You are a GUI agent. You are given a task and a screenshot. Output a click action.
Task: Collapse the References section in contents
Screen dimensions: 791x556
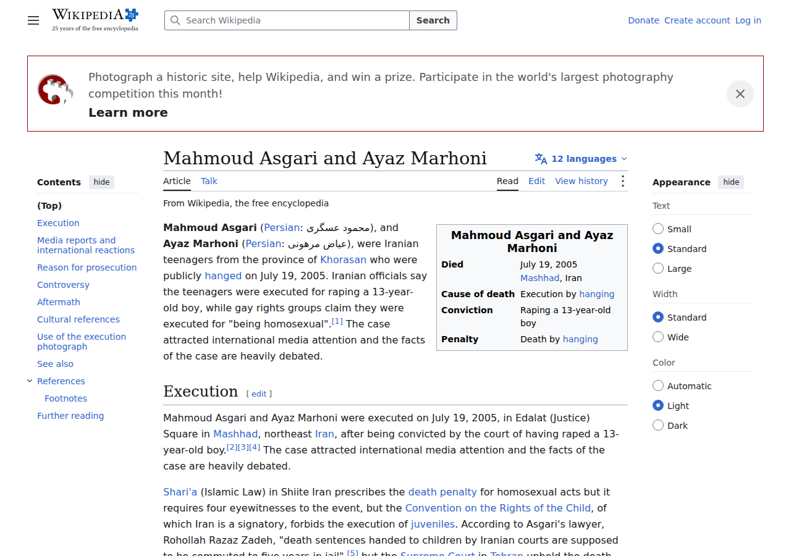click(30, 381)
